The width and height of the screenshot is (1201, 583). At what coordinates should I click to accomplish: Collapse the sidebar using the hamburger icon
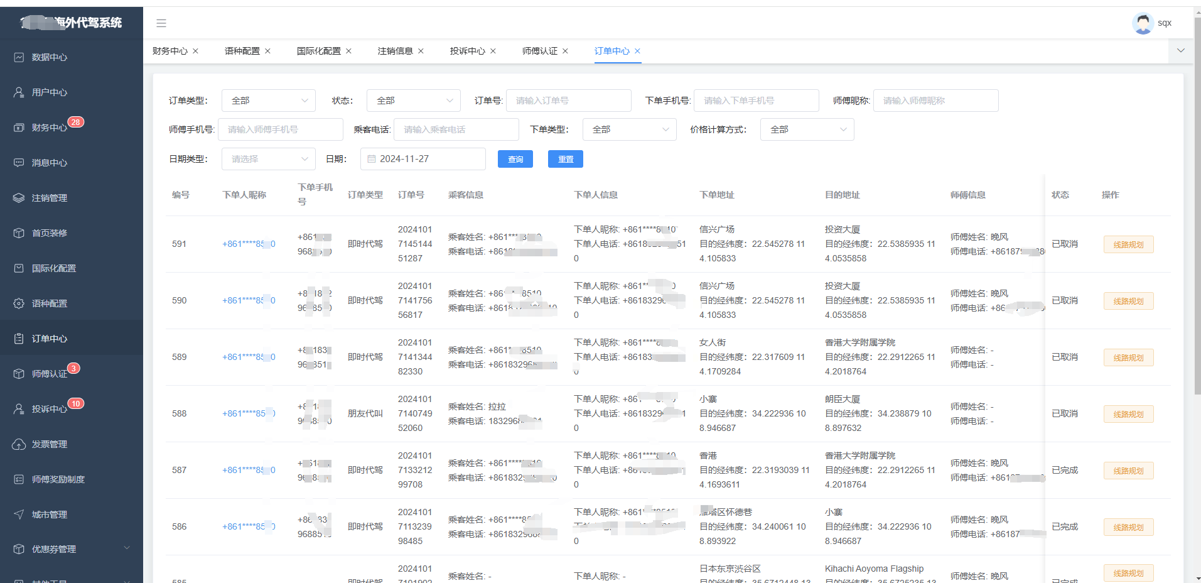pos(161,23)
